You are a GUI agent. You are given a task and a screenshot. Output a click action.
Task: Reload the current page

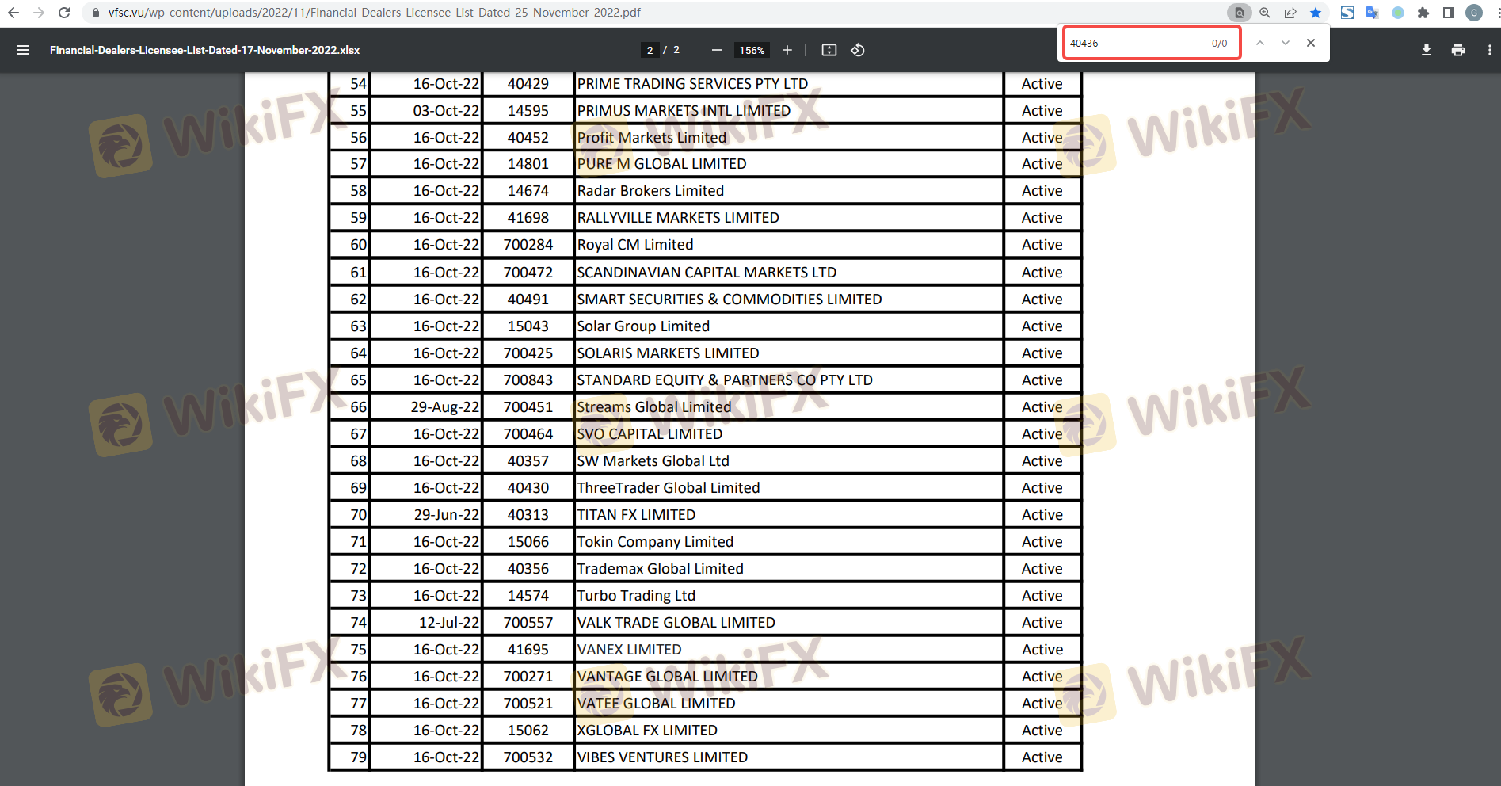pos(64,13)
